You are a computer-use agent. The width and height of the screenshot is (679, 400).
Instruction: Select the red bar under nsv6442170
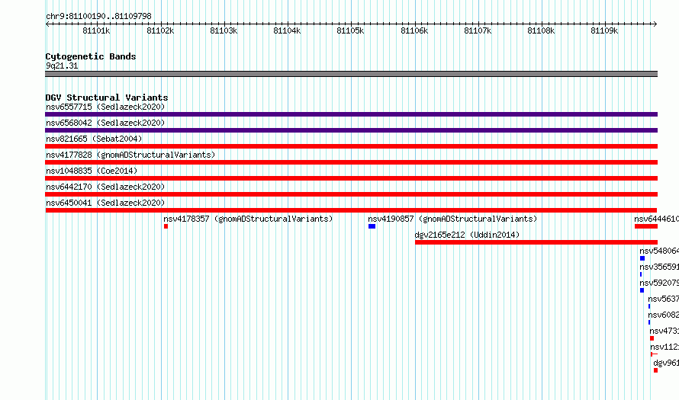click(x=351, y=194)
